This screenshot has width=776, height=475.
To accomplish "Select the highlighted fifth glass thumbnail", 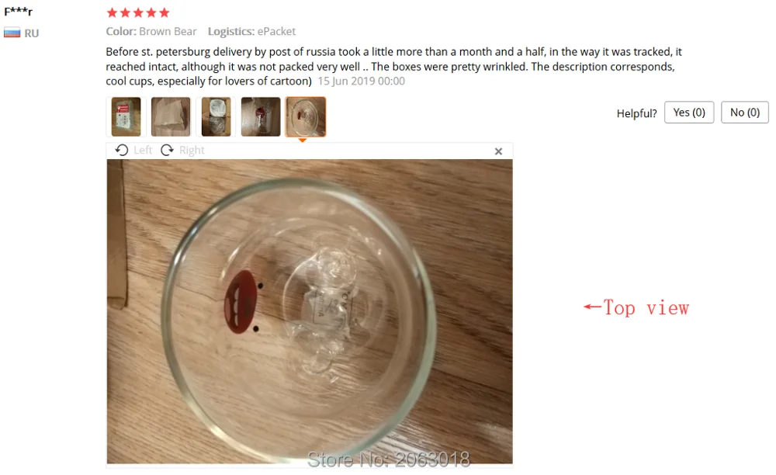I will (x=306, y=116).
